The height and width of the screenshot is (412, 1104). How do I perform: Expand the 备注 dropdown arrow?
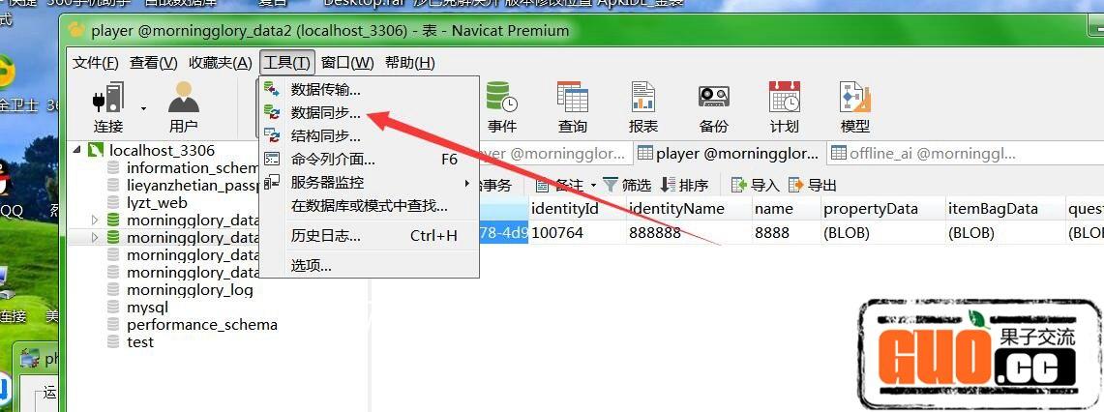[x=593, y=186]
